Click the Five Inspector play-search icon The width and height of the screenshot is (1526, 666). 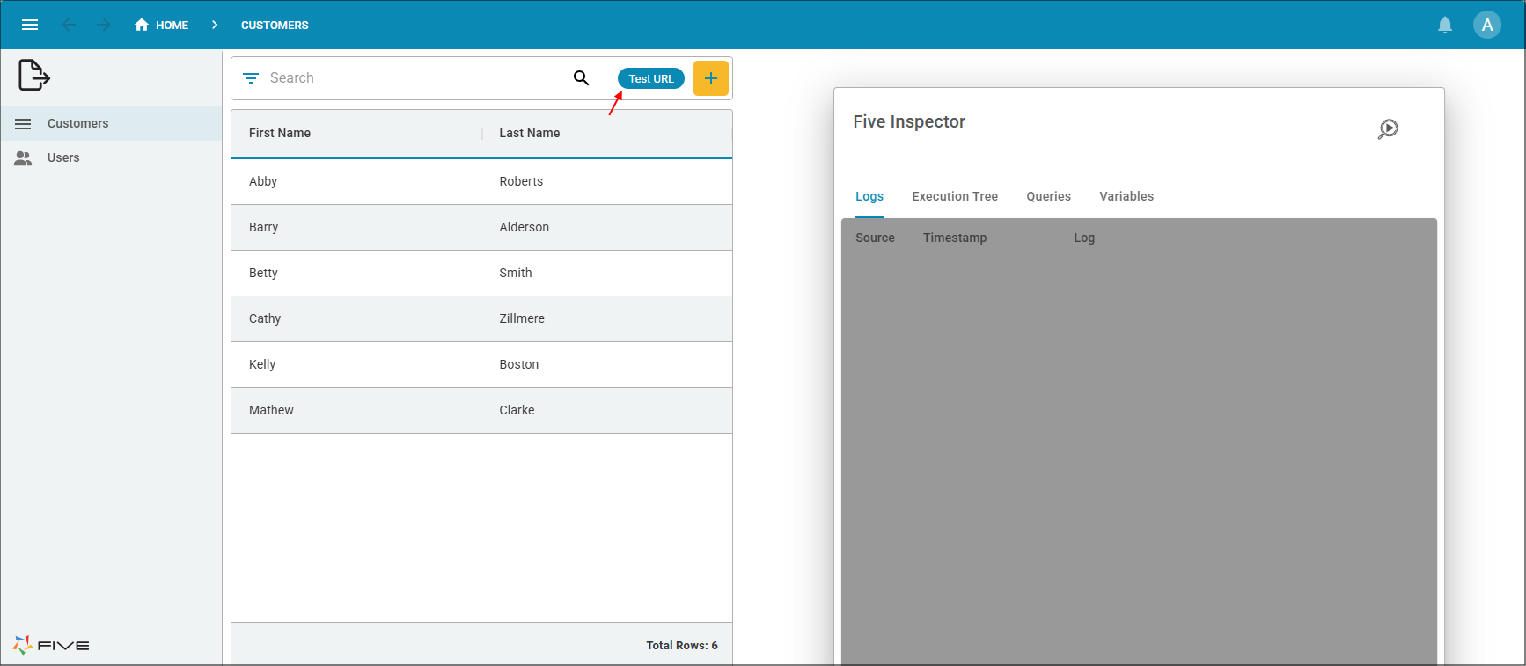coord(1388,128)
